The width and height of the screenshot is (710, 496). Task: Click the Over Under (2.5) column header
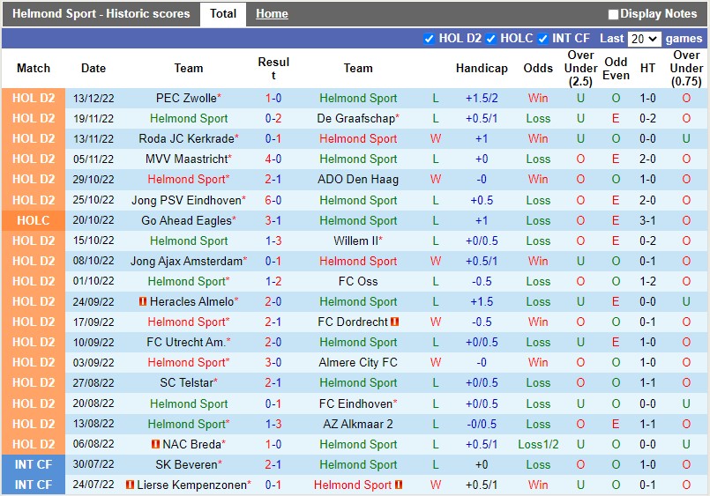580,68
